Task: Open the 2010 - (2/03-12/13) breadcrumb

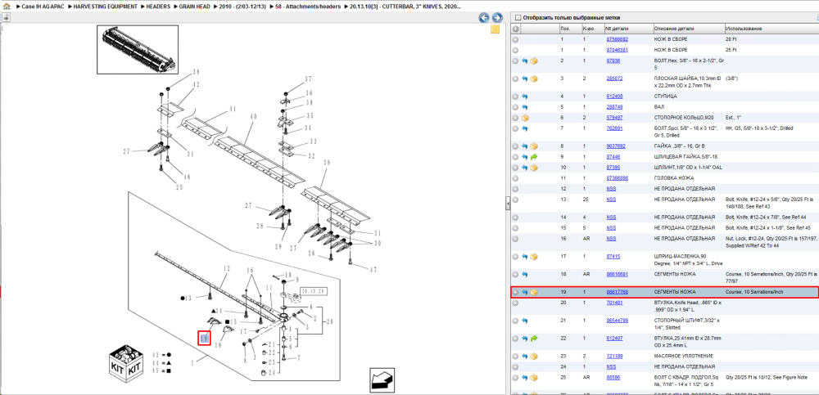Action: pyautogui.click(x=242, y=7)
